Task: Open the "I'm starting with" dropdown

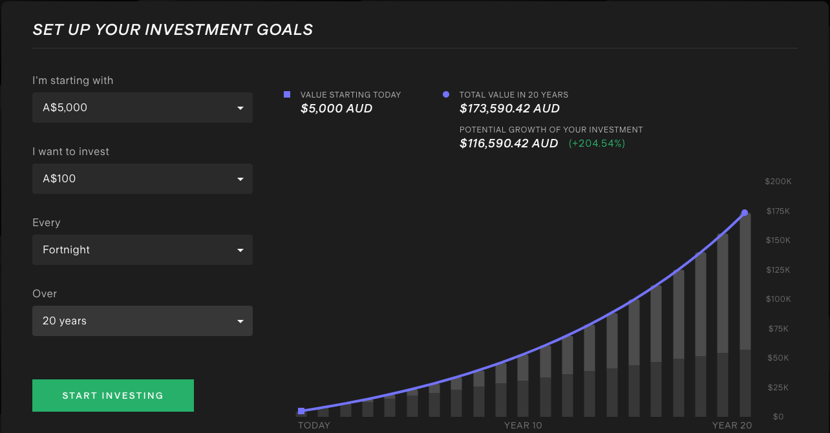Action: pos(142,107)
